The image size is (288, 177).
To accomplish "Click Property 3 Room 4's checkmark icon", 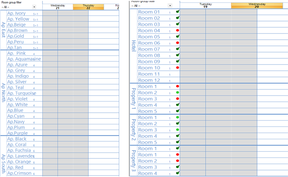I will (x=178, y=173).
